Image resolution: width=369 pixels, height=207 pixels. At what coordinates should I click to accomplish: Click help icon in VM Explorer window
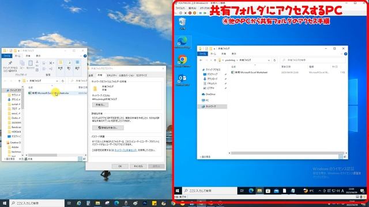pos(345,53)
